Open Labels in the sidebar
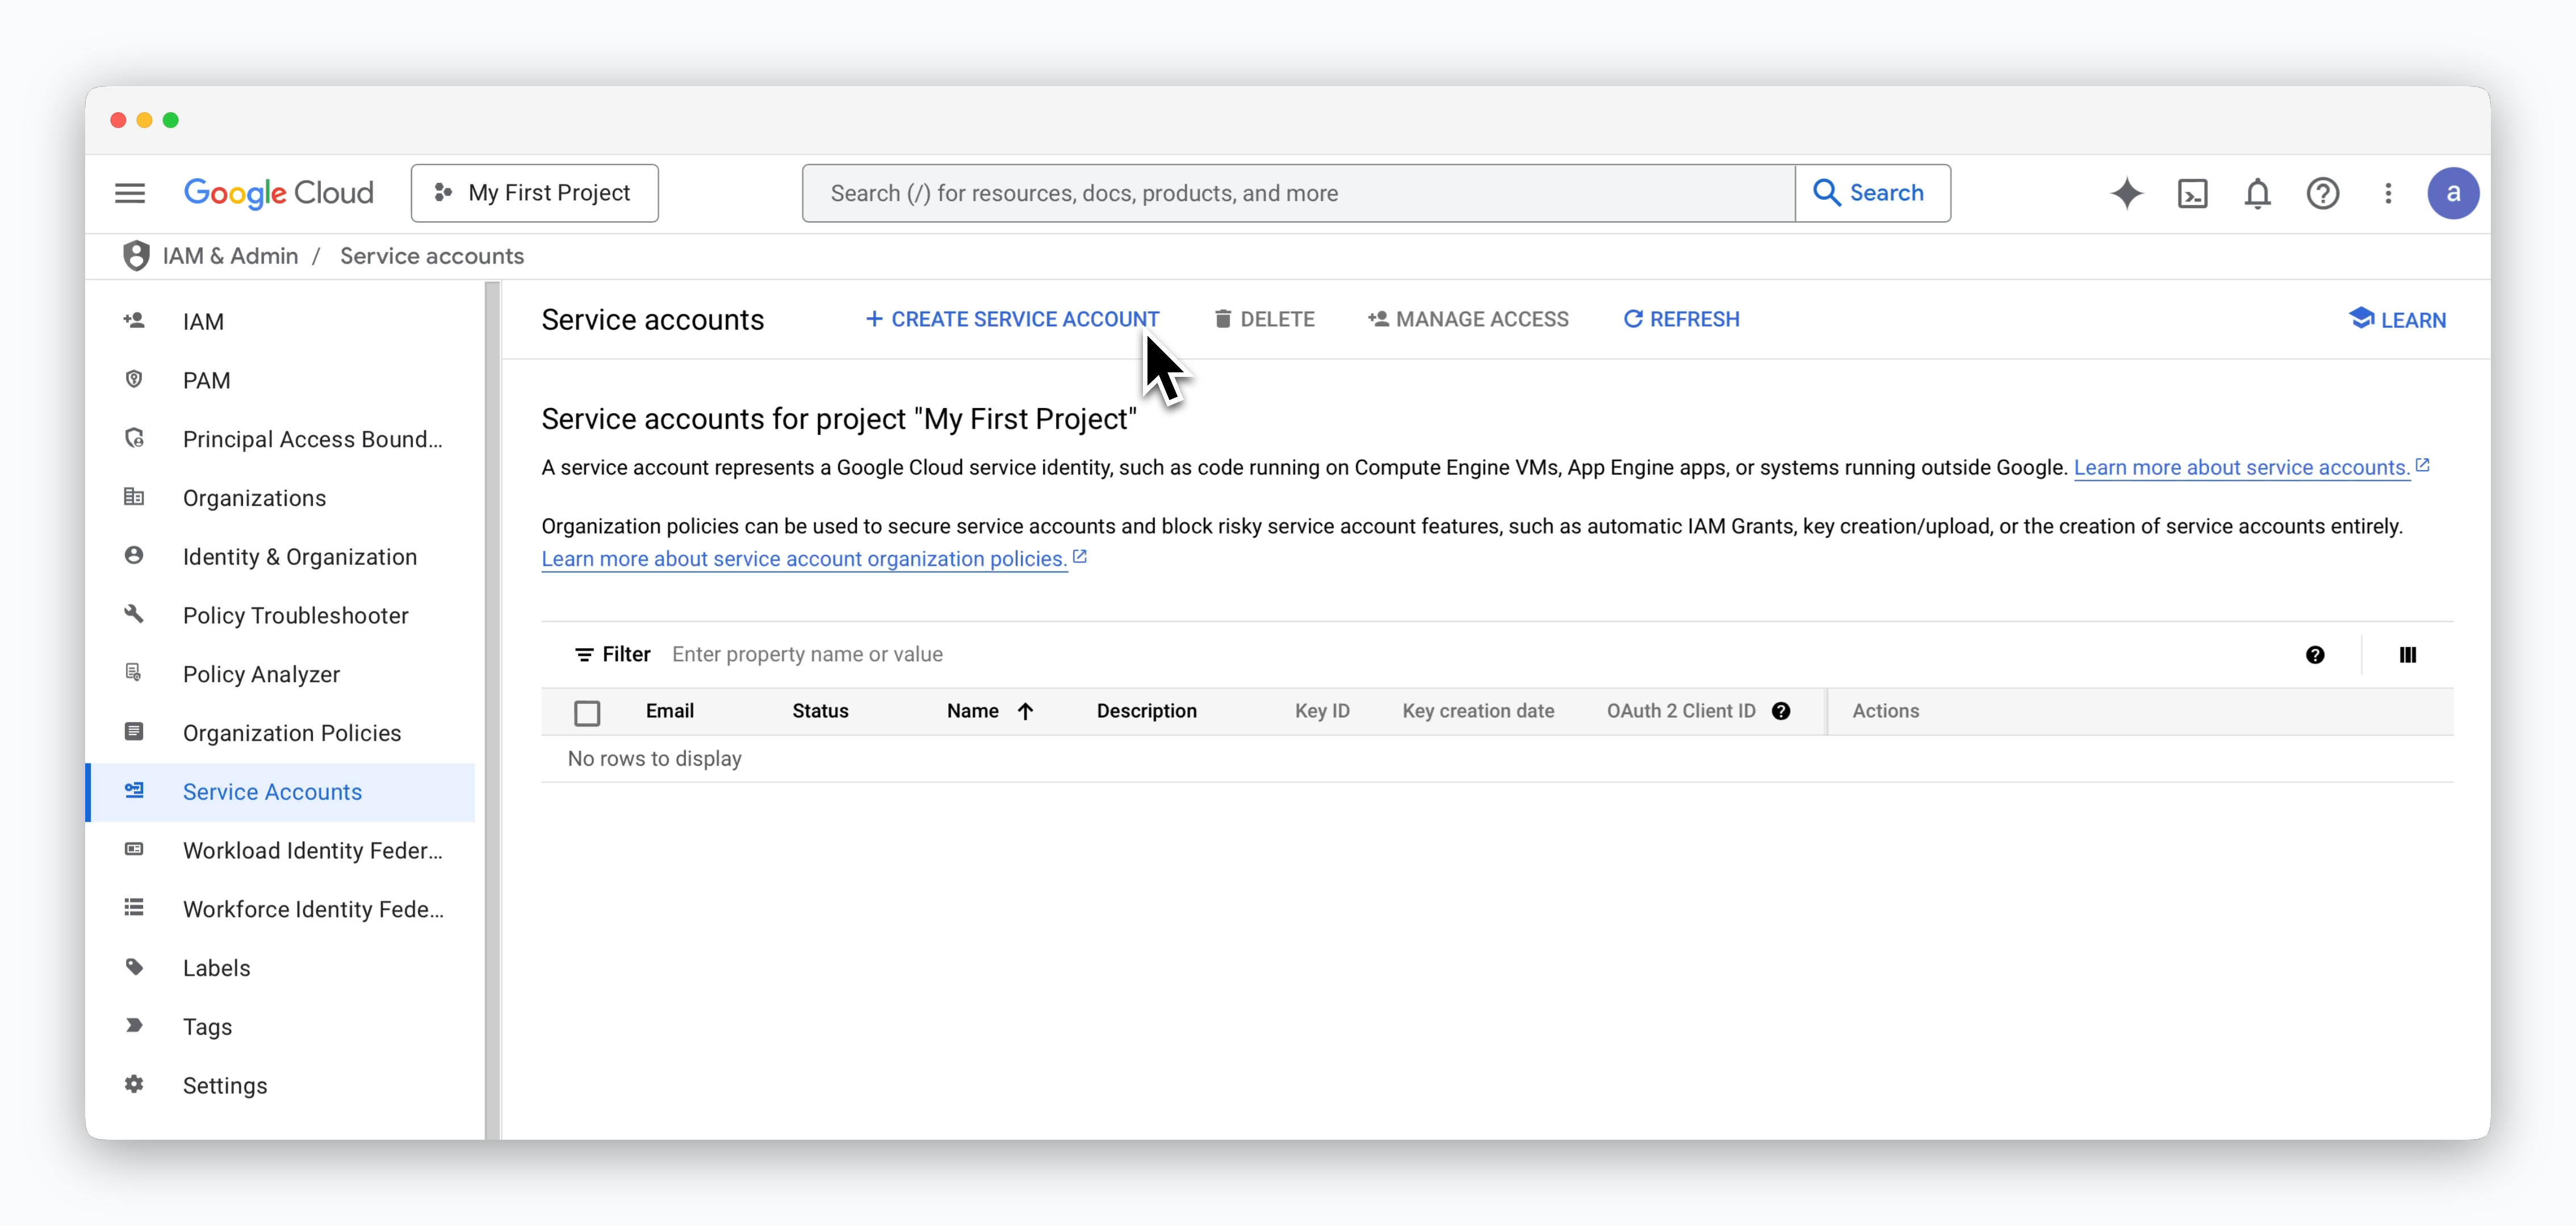The image size is (2576, 1226). (280, 968)
